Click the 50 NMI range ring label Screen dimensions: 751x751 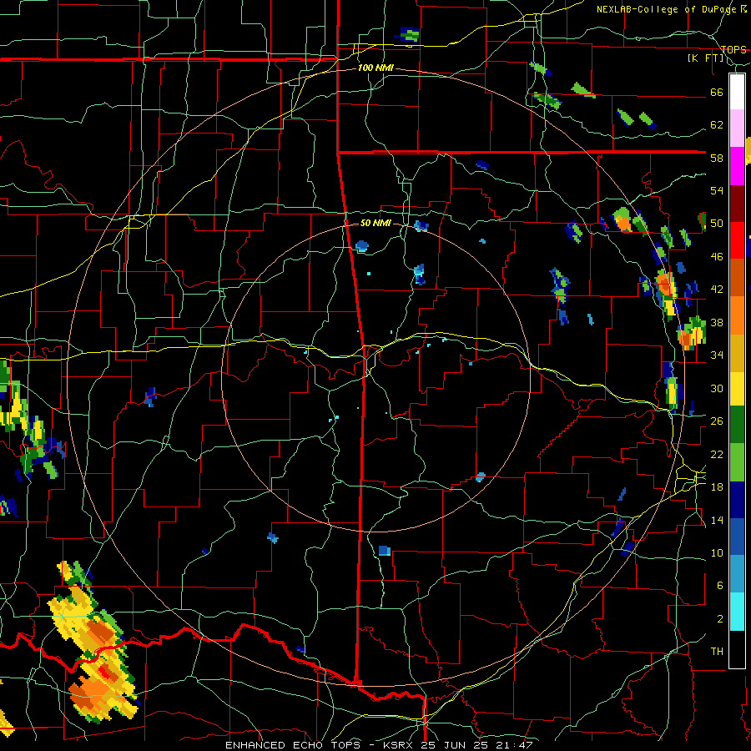pyautogui.click(x=375, y=223)
